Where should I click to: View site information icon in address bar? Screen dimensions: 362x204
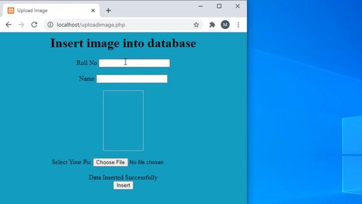pyautogui.click(x=50, y=25)
